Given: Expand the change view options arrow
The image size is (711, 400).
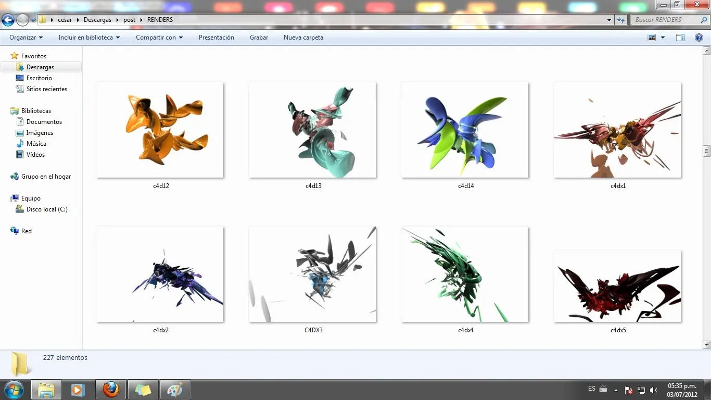Looking at the screenshot, I should pyautogui.click(x=663, y=37).
